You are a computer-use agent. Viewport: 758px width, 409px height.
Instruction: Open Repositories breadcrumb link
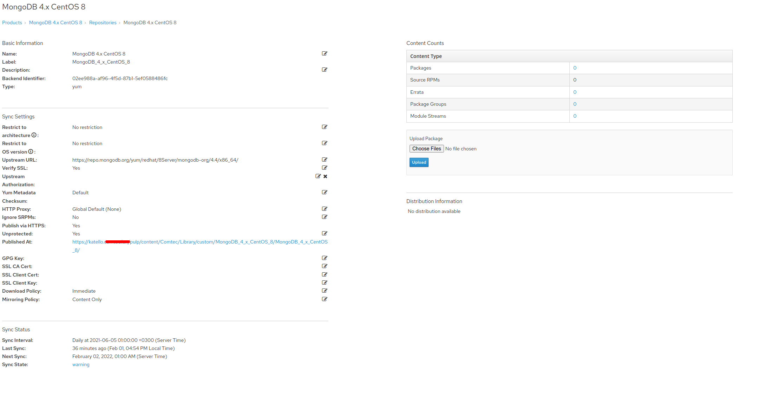[103, 22]
